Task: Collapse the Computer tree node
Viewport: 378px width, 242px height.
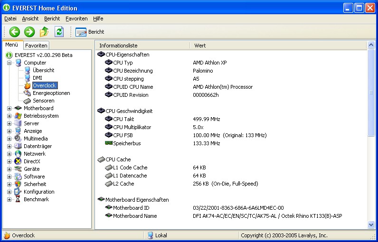Action: click(x=9, y=63)
